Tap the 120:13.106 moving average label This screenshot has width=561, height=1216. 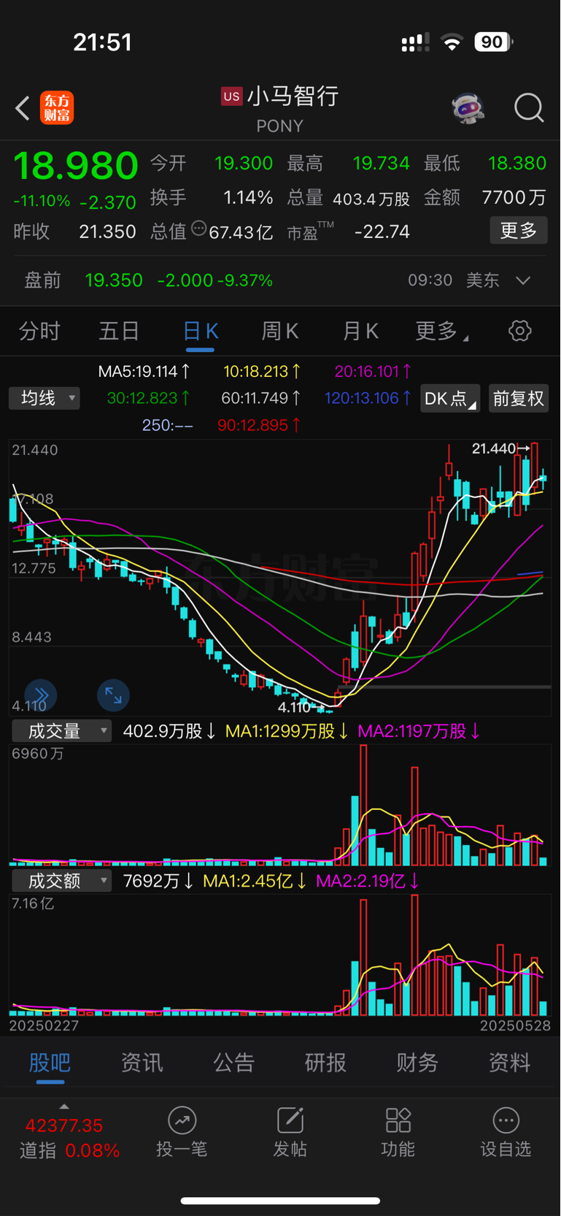(x=368, y=398)
